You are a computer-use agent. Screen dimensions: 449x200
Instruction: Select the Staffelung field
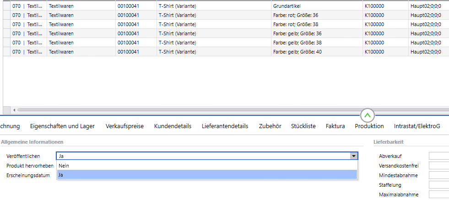tap(438, 185)
